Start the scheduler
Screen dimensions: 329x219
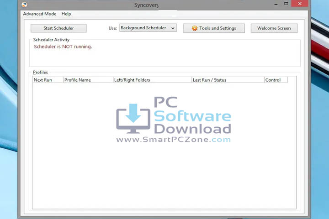coord(58,28)
